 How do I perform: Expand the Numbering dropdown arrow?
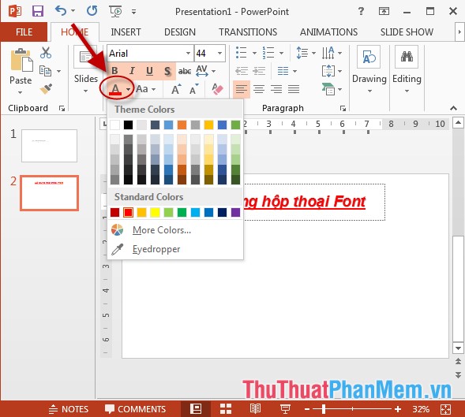point(281,54)
